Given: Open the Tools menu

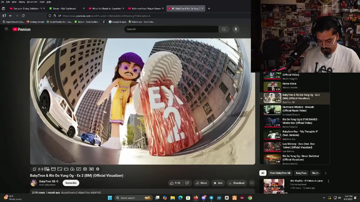Looking at the screenshot, I should click(42, 2).
